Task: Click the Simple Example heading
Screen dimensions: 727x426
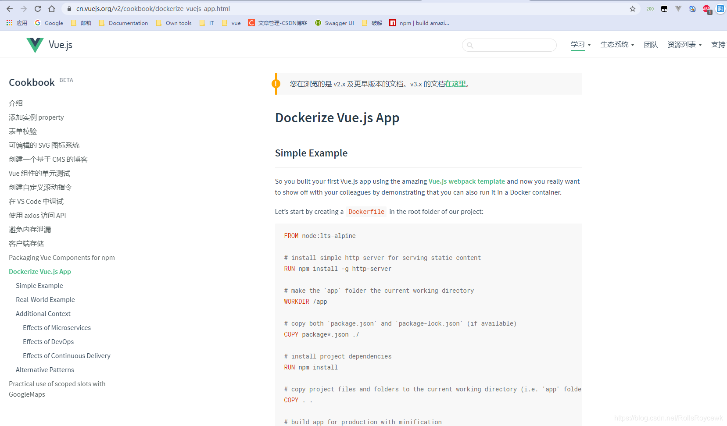Action: (x=311, y=153)
